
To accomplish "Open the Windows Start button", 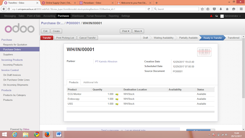I will pyautogui.click(x=5, y=135).
